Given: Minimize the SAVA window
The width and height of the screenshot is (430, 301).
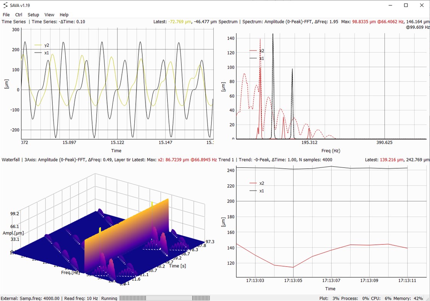Looking at the screenshot, I should (391, 5).
